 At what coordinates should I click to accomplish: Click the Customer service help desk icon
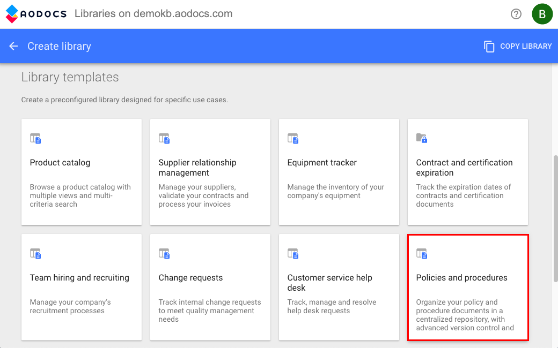click(x=293, y=254)
